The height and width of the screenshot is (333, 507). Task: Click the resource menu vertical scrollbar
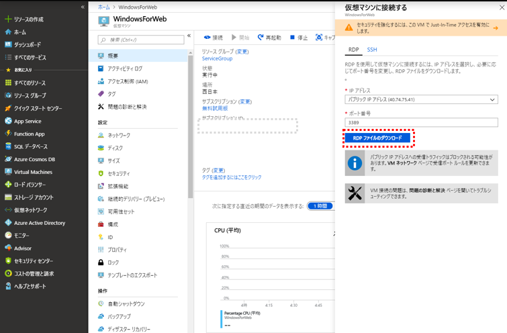tap(190, 126)
